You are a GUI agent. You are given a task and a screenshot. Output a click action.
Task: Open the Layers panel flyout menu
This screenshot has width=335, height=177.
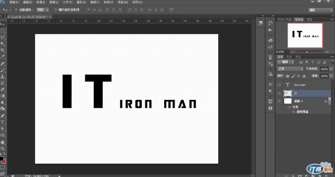tap(332, 57)
